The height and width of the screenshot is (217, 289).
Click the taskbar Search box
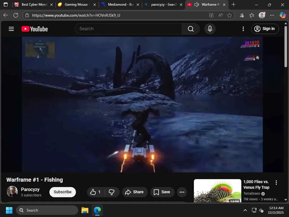click(x=47, y=210)
